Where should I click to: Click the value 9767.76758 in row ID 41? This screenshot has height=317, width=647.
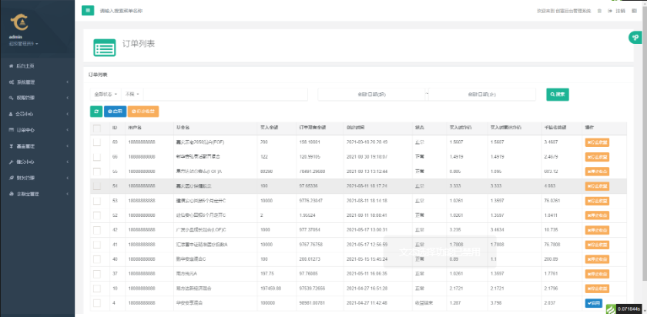pos(311,245)
